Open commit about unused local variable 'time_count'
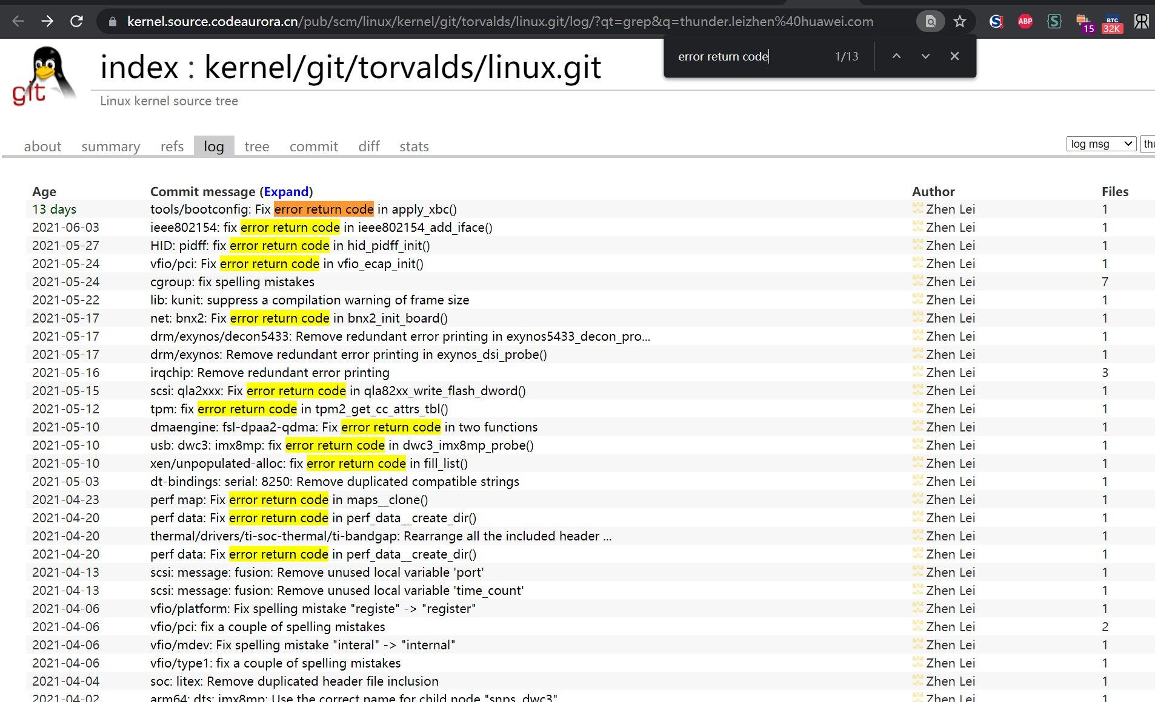 click(337, 591)
